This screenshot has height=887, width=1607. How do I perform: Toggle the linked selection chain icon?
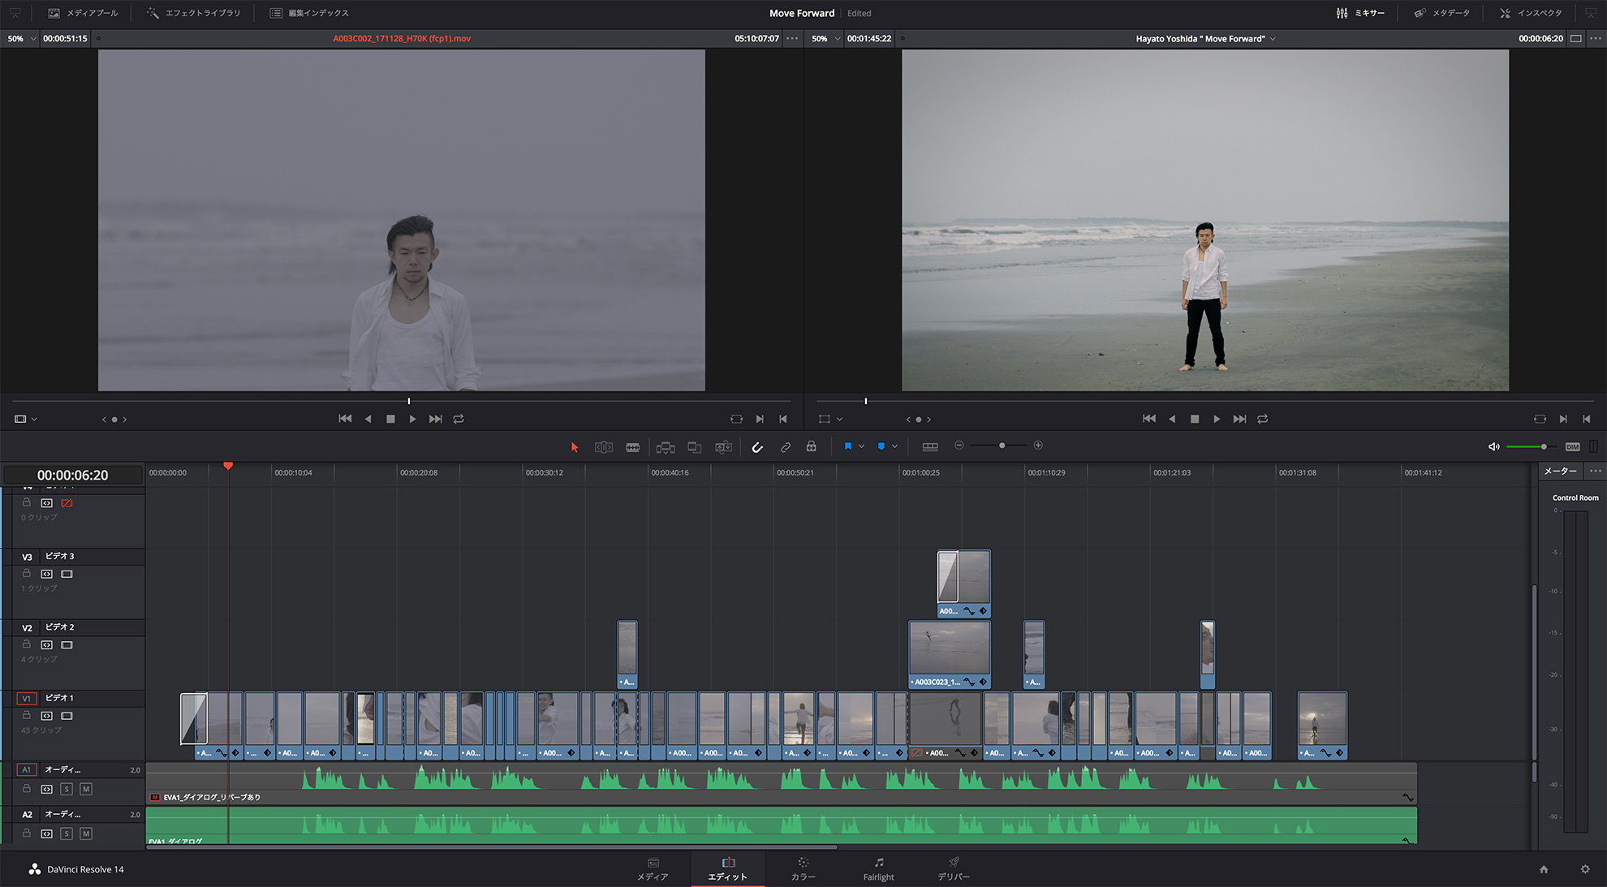click(x=785, y=446)
